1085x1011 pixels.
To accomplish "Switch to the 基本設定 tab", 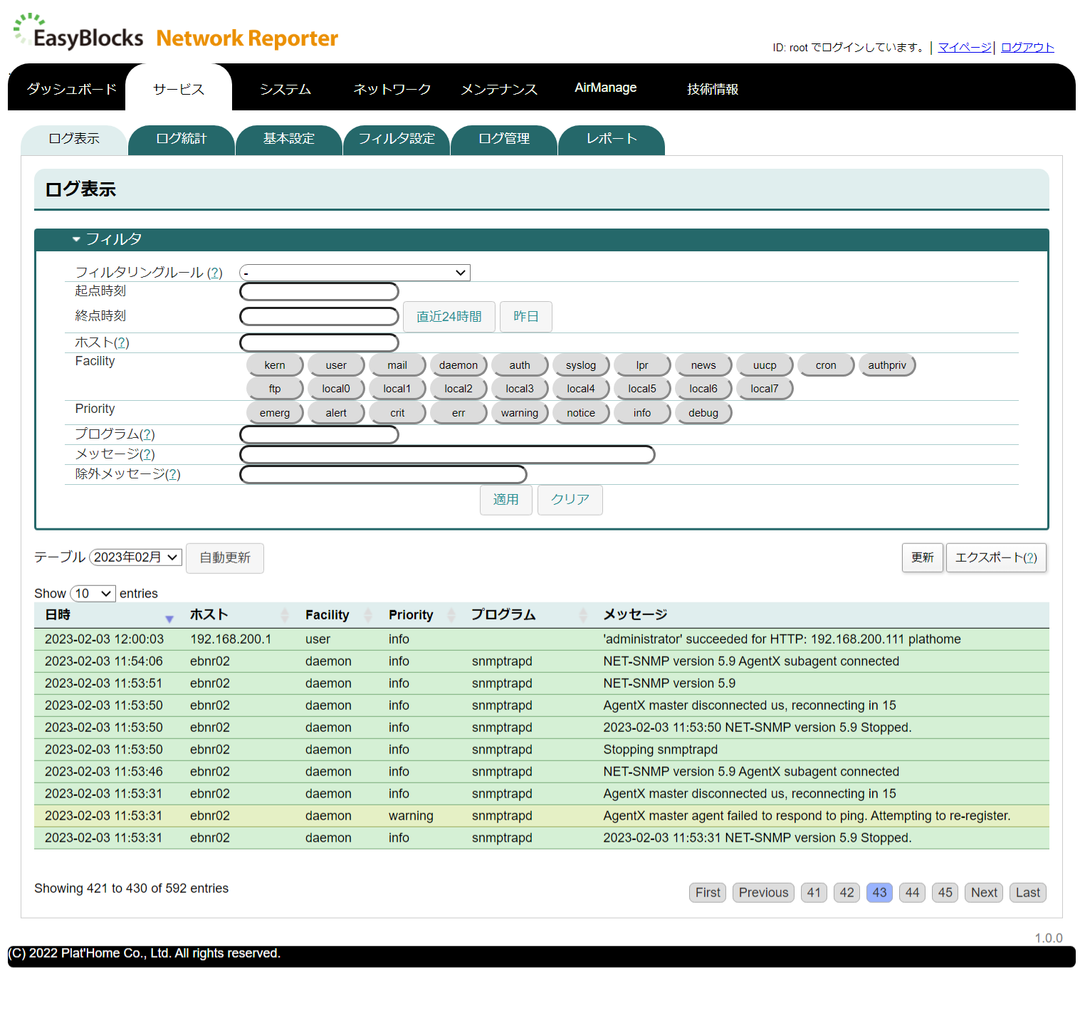I will coord(289,140).
